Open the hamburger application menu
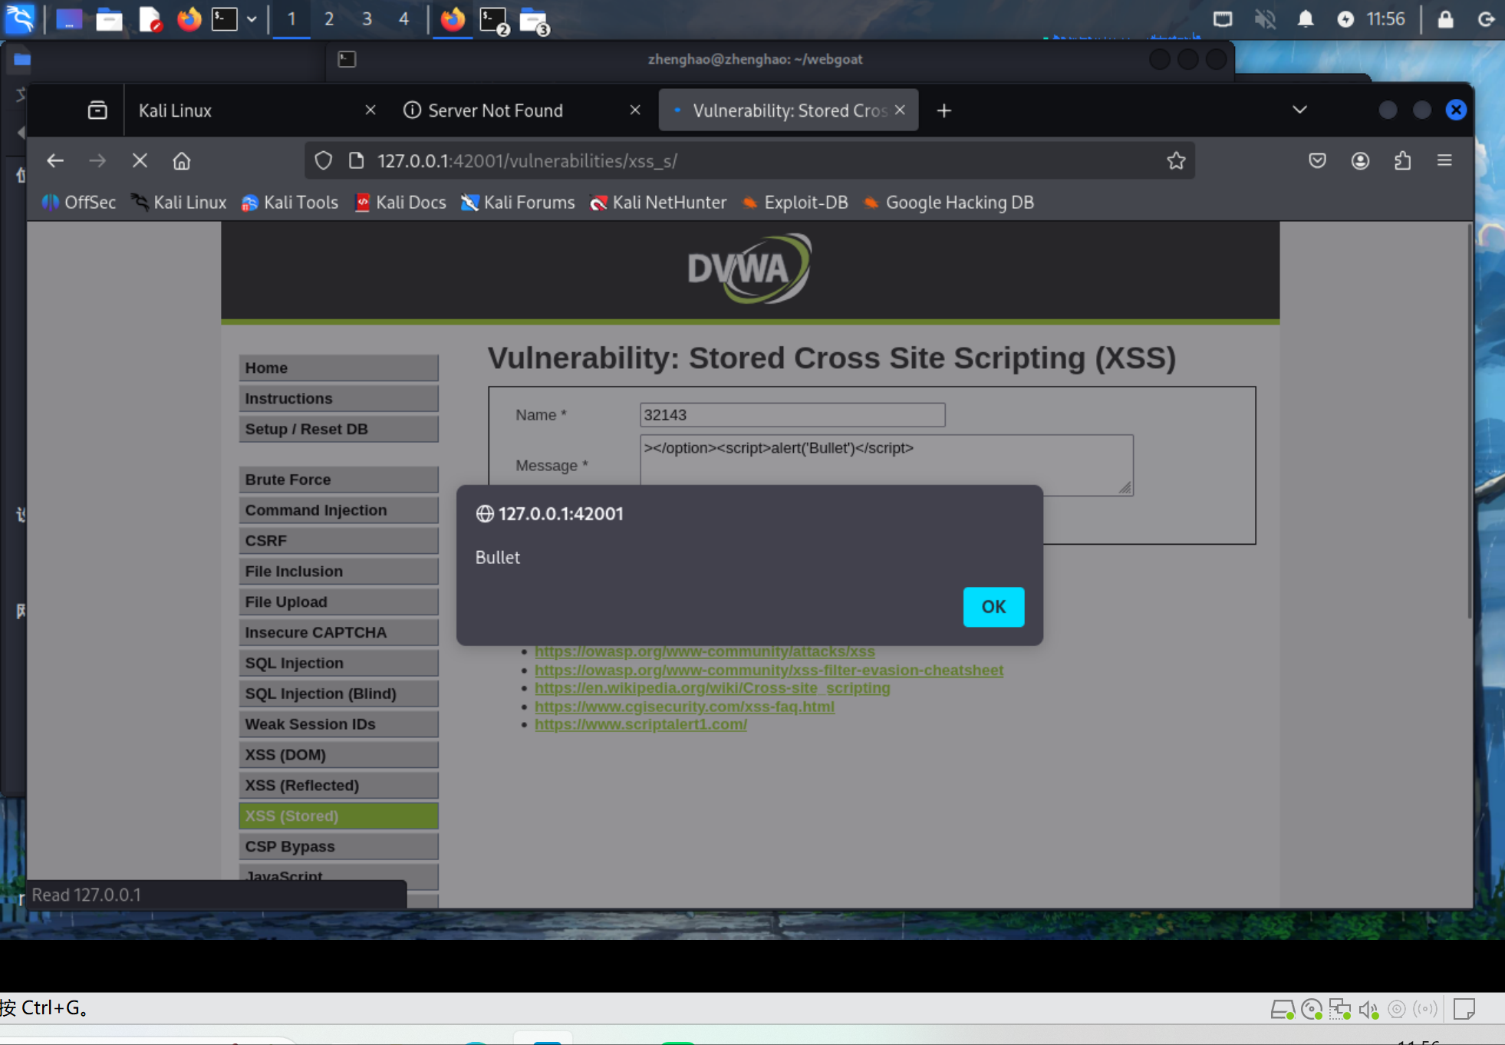 tap(1444, 161)
